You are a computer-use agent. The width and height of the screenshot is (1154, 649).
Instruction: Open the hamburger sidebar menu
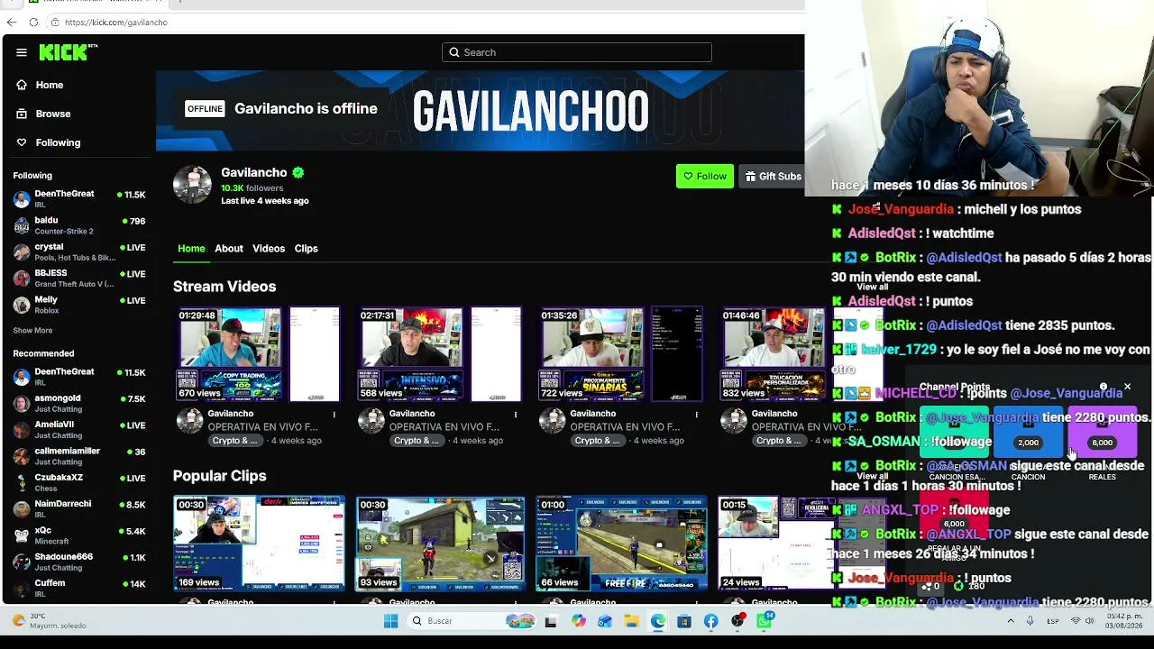22,52
